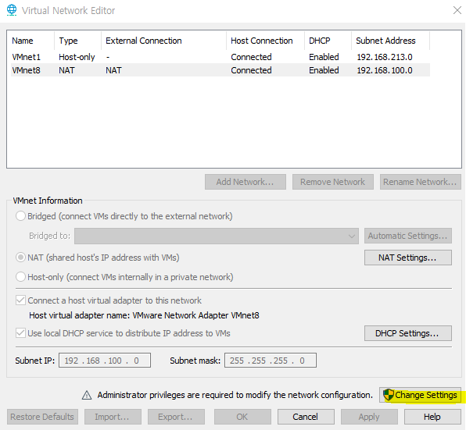Select the VMnet8 row name

(x=26, y=70)
